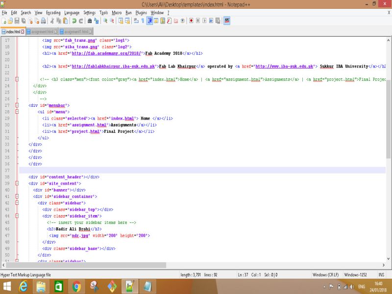Save the current file via Save icon
The width and height of the screenshot is (392, 294).
pos(17,21)
